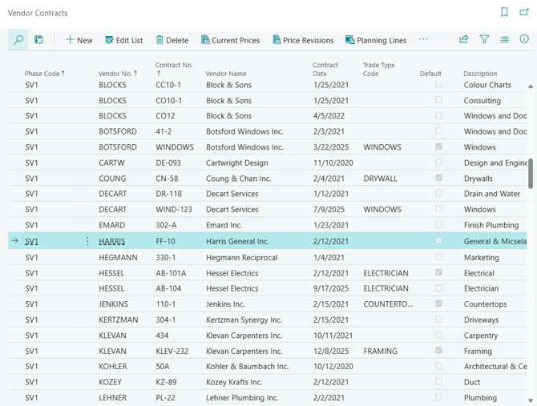The width and height of the screenshot is (537, 406).
Task: Open Vendor Name column header menu
Action: 226,74
